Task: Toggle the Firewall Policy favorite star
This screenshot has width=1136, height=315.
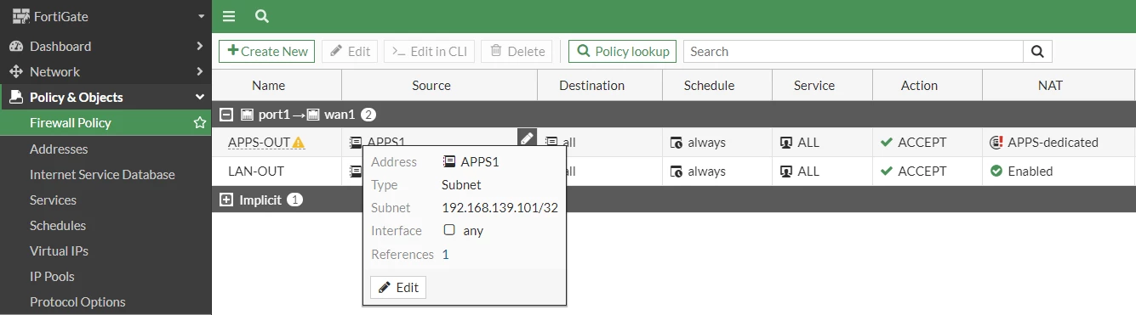Action: point(200,123)
